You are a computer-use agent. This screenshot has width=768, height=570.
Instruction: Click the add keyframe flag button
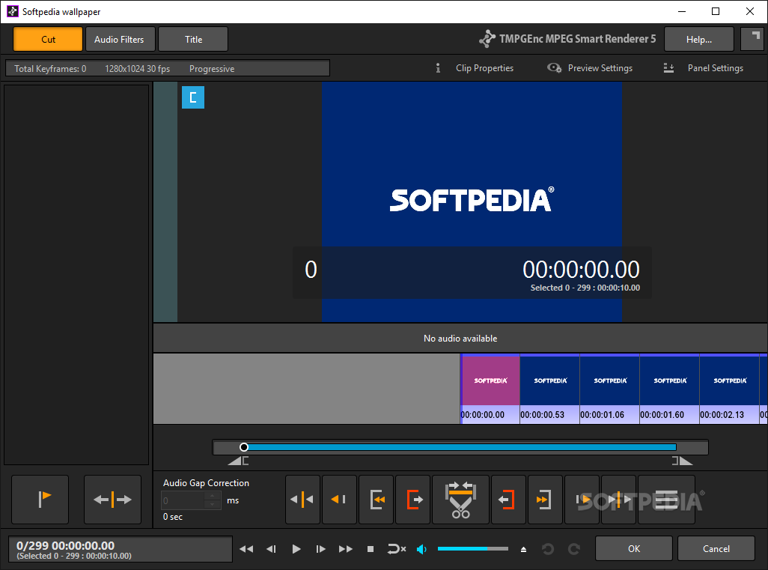click(x=40, y=500)
